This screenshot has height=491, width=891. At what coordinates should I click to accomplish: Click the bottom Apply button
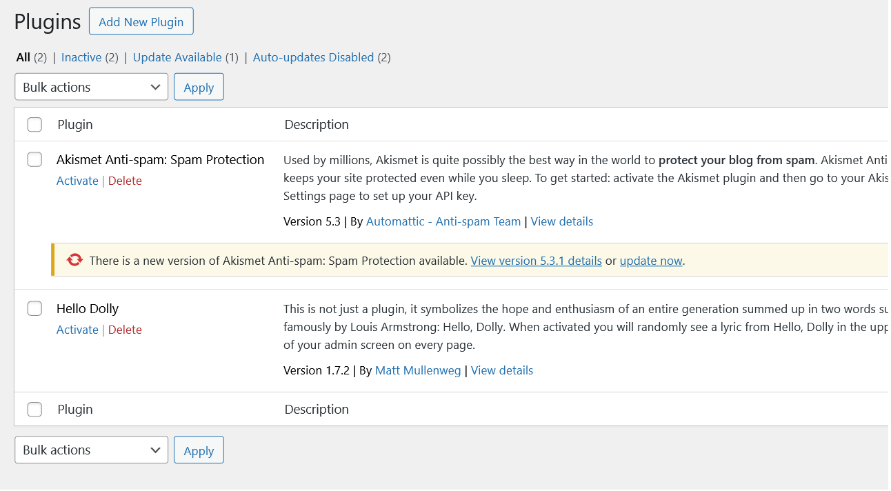pos(199,450)
